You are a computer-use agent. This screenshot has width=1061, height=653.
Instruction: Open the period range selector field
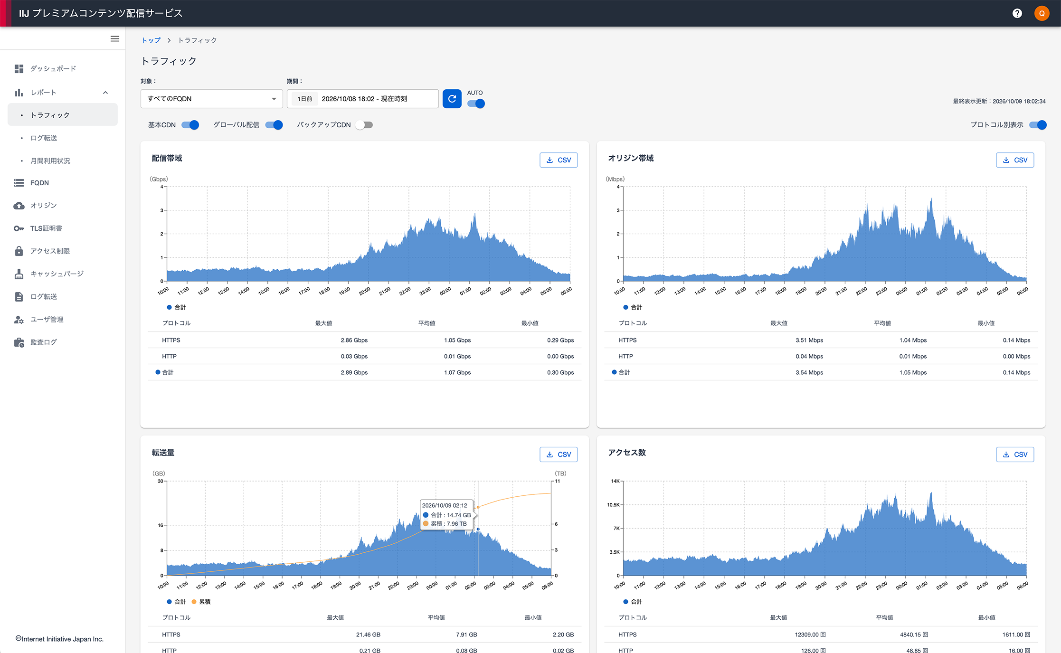363,99
